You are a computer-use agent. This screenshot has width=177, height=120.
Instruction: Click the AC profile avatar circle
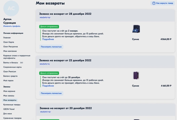click(12, 8)
